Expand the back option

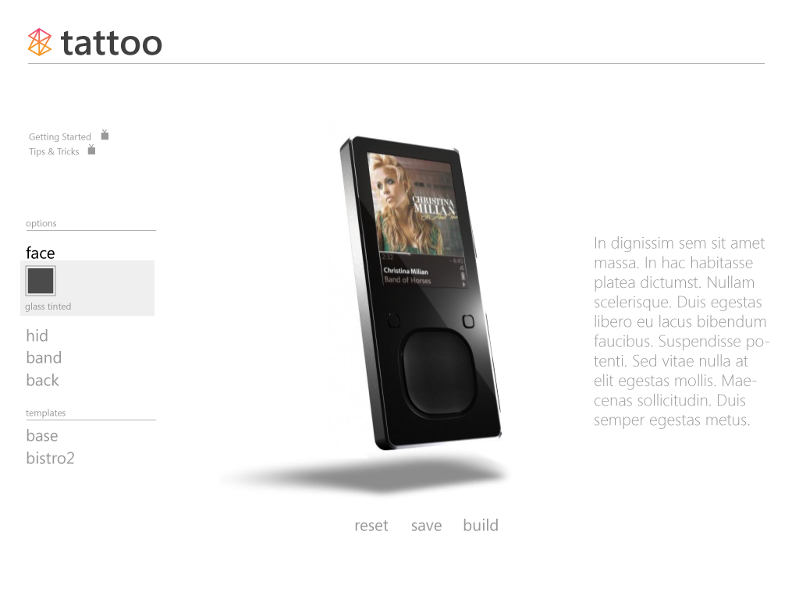point(42,380)
